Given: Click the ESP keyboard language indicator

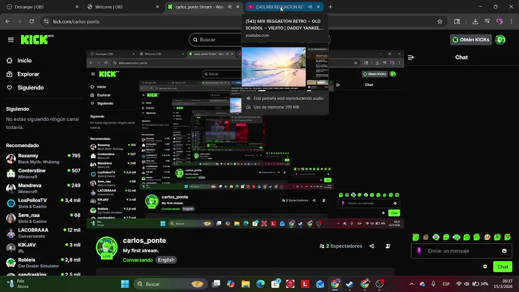Looking at the screenshot, I should tap(446, 284).
